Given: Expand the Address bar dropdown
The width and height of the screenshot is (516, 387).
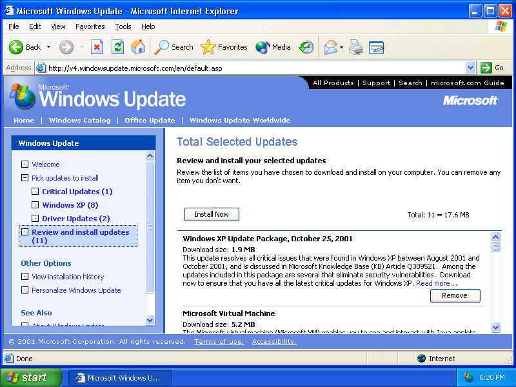Looking at the screenshot, I should pyautogui.click(x=471, y=68).
